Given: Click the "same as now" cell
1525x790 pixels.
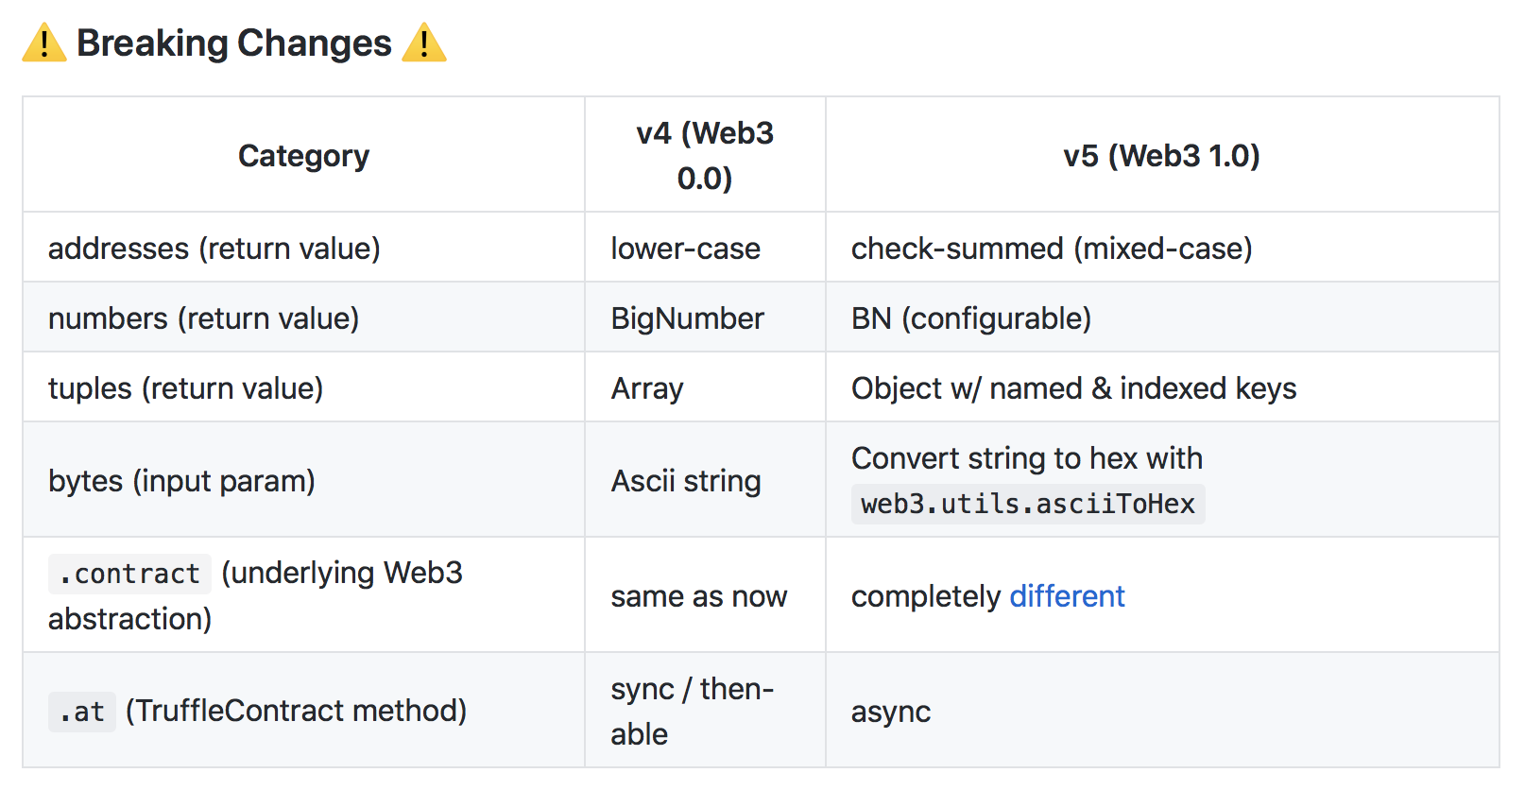Looking at the screenshot, I should tap(698, 596).
